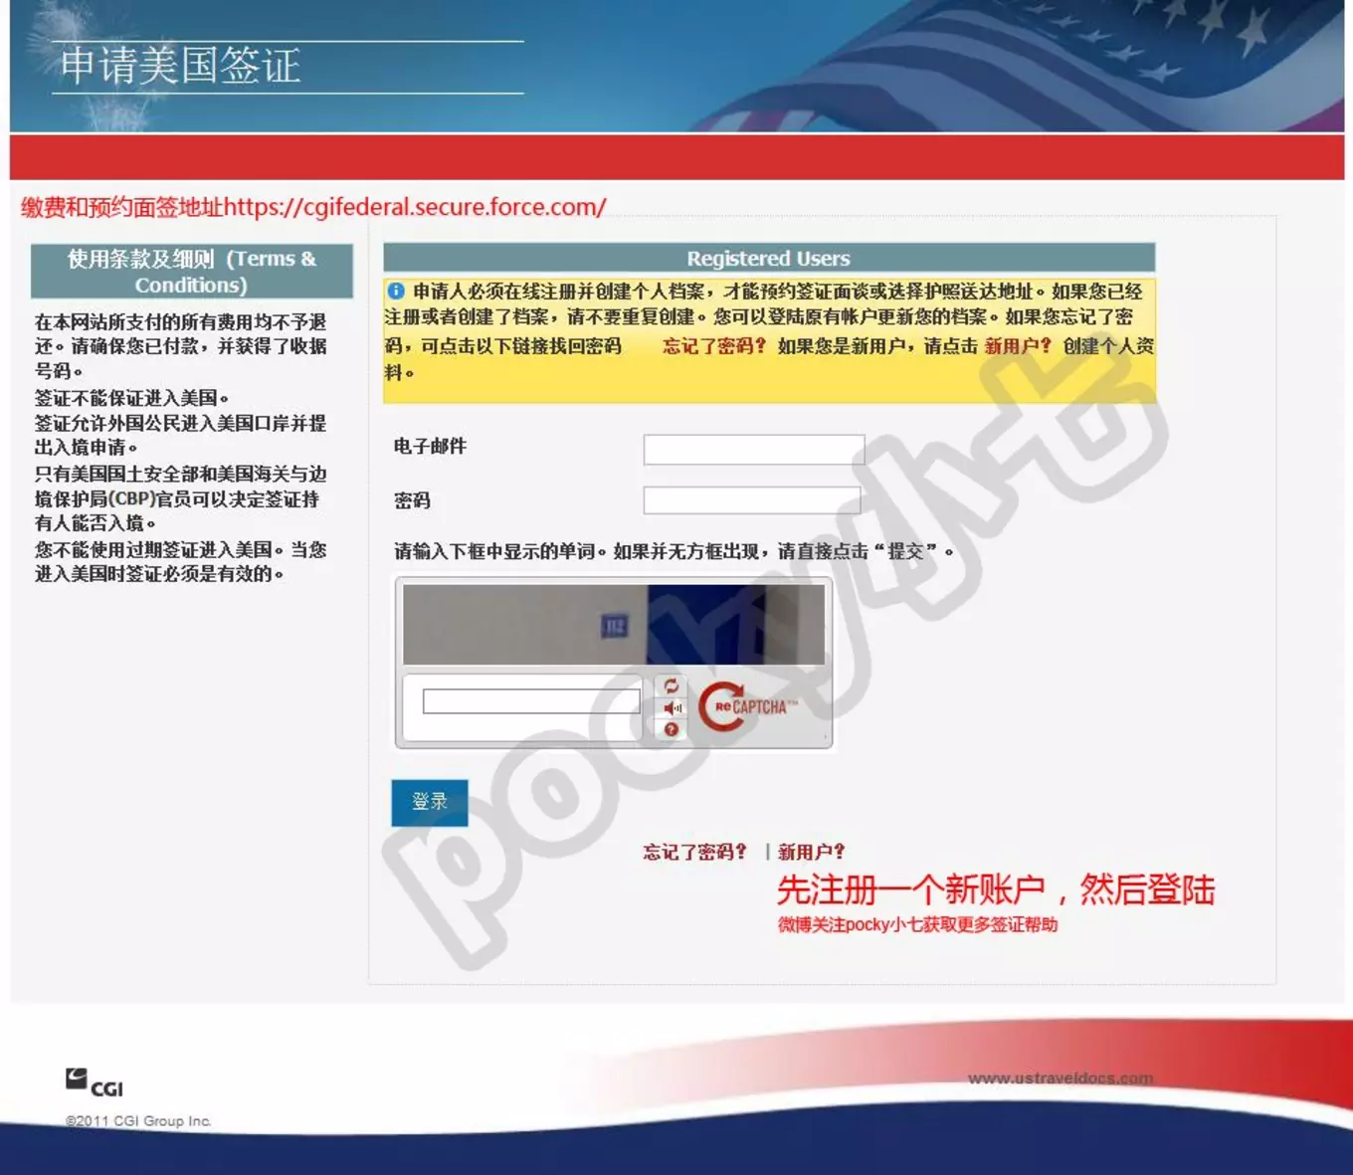
Task: Click the blue info icon in the yellow notice
Action: click(x=396, y=292)
